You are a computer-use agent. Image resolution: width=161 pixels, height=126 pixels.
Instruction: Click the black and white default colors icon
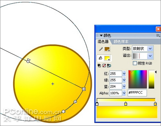tap(99, 66)
